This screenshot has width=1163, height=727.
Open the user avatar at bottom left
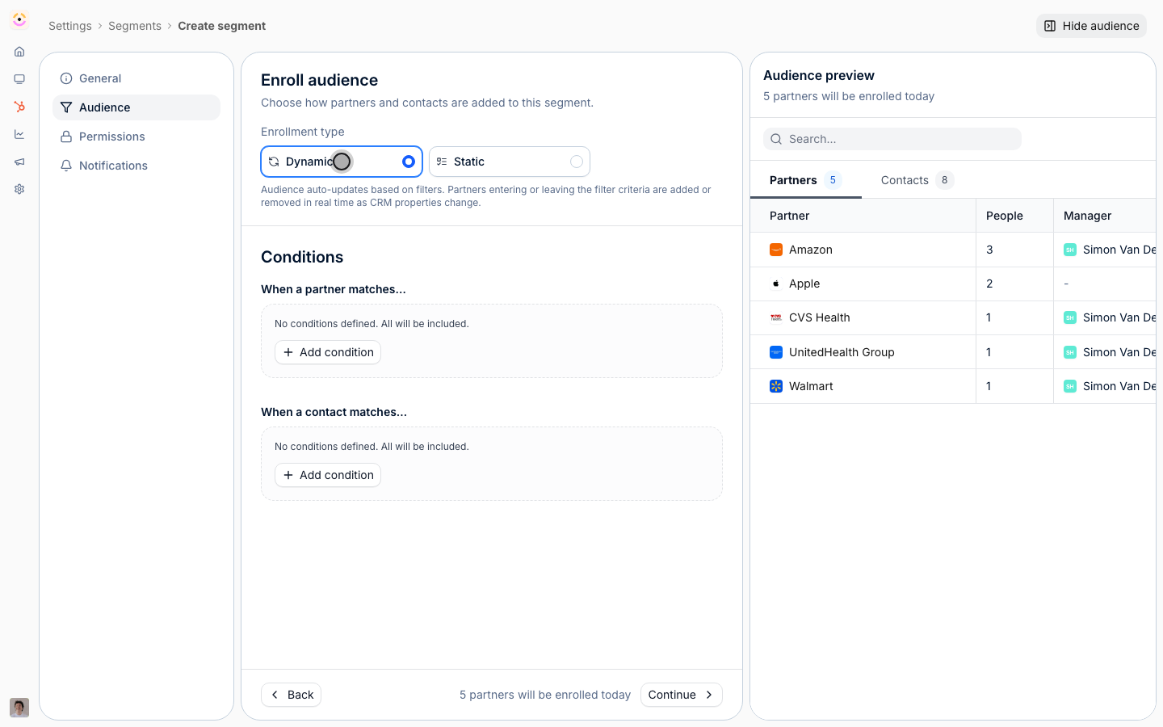(x=19, y=708)
